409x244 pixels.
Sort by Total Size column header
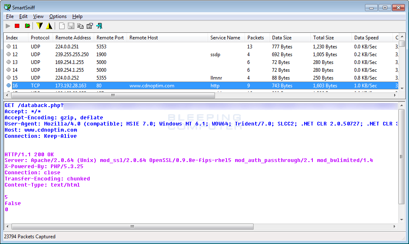click(x=331, y=38)
